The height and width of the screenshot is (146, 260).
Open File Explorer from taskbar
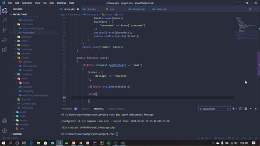click(x=38, y=143)
